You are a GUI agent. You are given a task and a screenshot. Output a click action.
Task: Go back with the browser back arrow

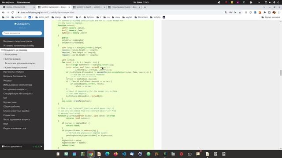coord(3,12)
